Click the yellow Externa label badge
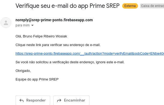The width and height of the screenshot is (164, 105). pos(130,6)
